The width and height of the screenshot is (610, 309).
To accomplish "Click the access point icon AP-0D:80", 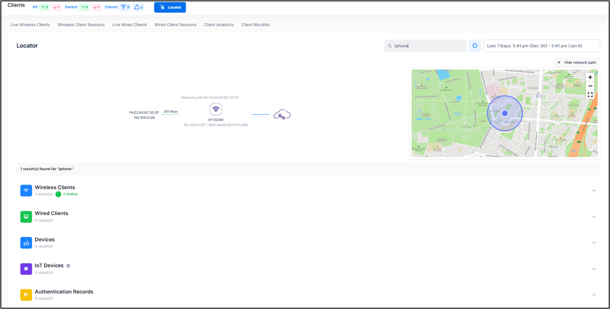I will 216,110.
